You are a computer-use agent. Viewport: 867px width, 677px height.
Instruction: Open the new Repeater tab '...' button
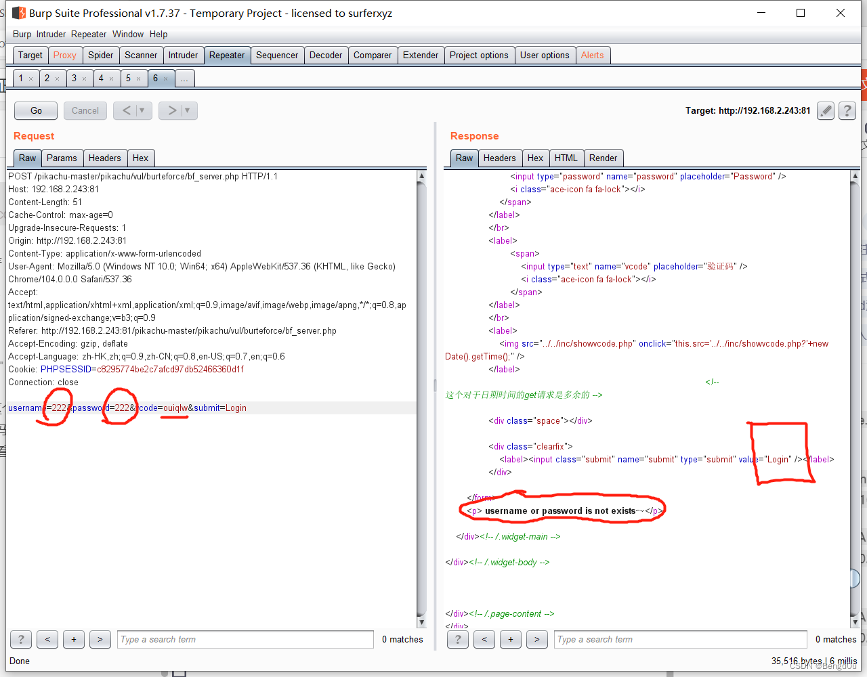[x=184, y=79]
